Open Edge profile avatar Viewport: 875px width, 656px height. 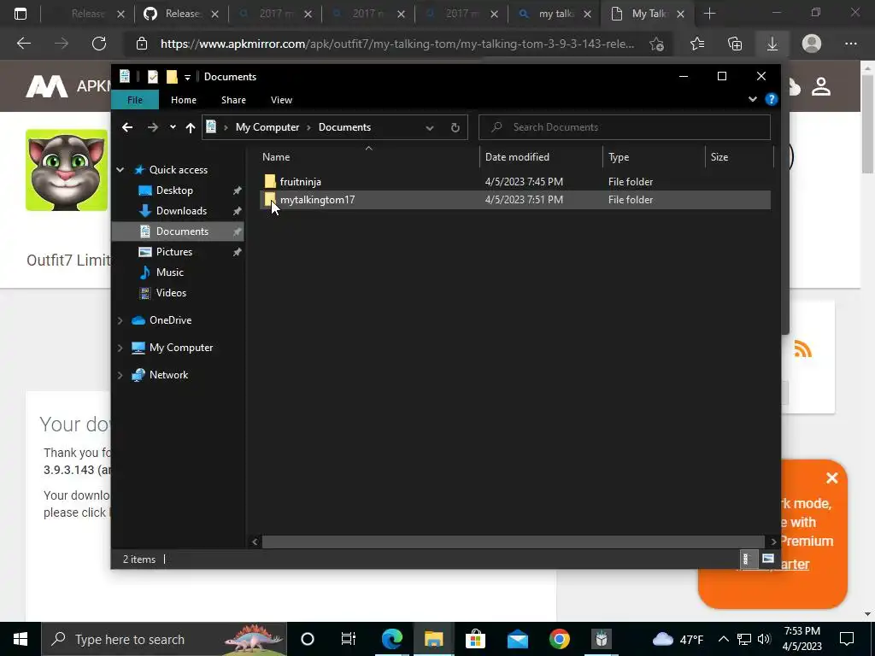[812, 44]
